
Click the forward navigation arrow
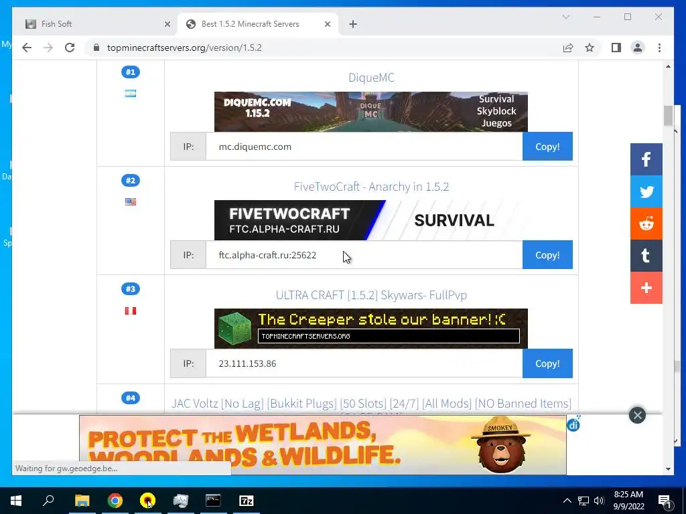click(48, 48)
